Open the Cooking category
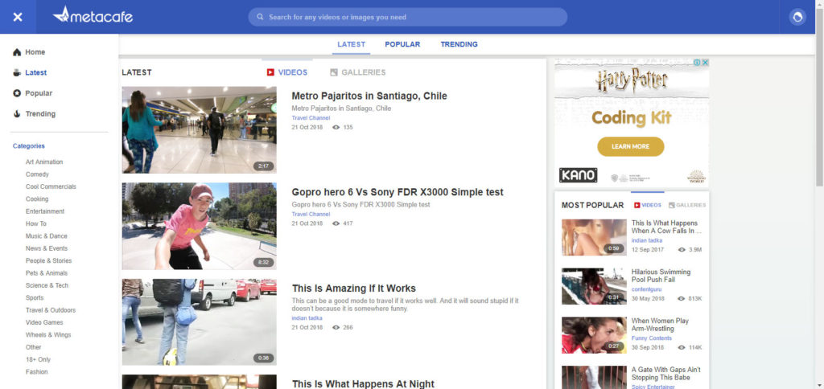The image size is (824, 389). (37, 199)
